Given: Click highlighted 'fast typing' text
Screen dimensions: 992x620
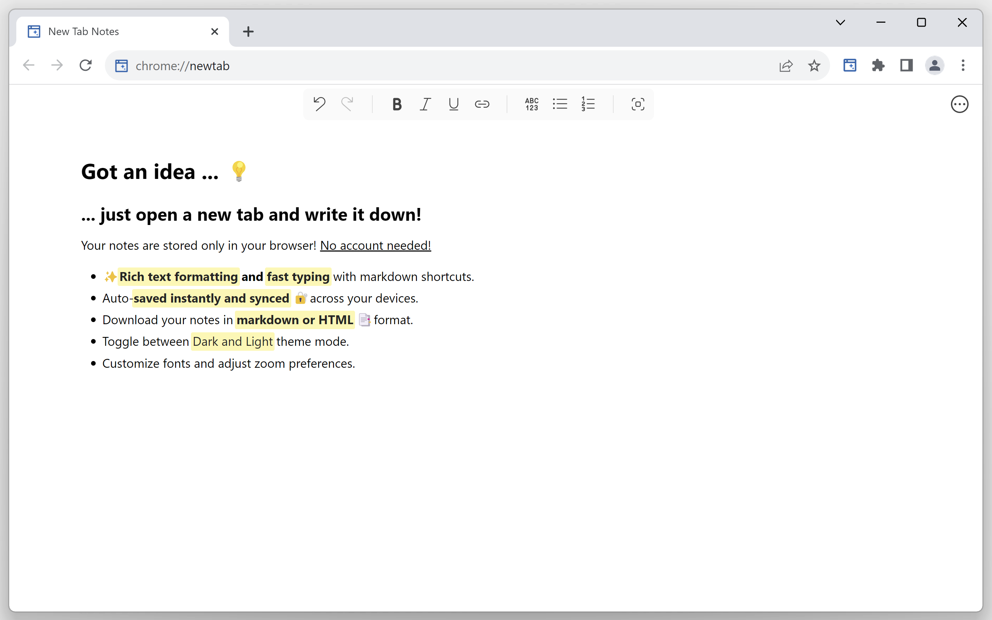Looking at the screenshot, I should click(x=298, y=277).
